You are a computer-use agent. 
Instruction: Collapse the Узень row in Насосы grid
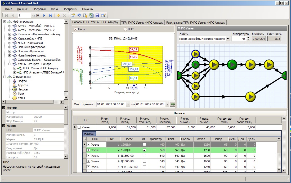point(79,127)
